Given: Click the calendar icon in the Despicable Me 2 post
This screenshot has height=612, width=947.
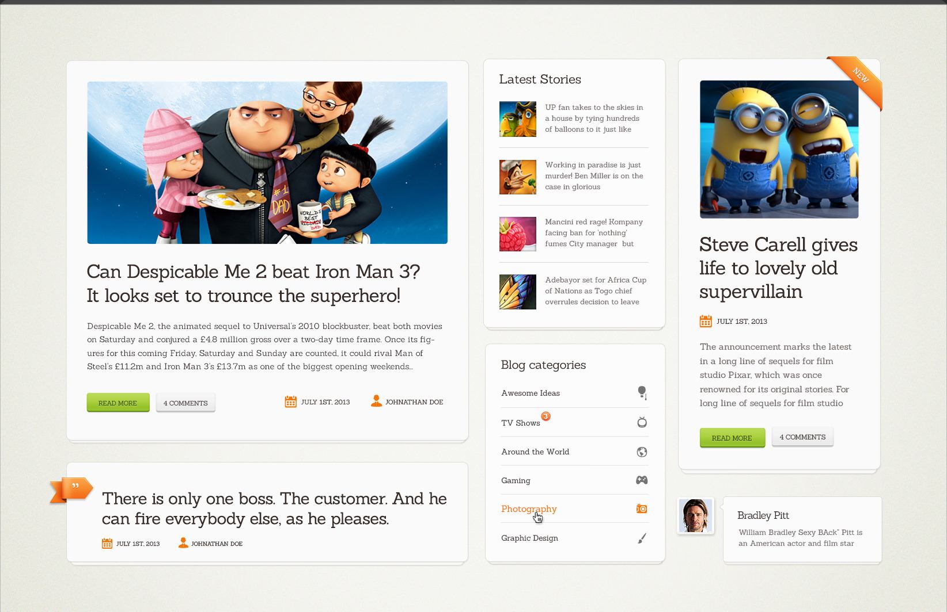Looking at the screenshot, I should [290, 401].
